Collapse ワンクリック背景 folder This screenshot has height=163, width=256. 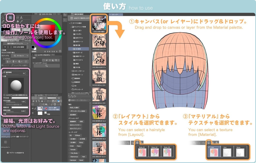click(71, 27)
